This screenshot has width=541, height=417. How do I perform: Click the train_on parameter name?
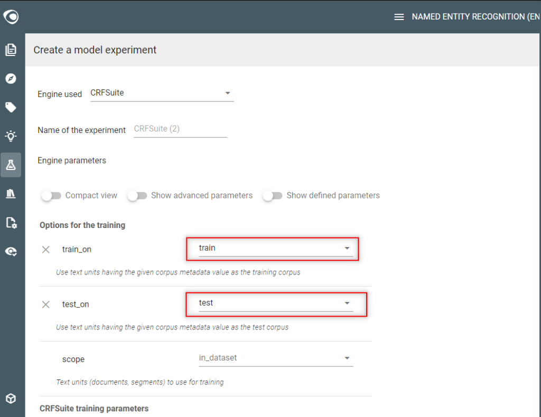pyautogui.click(x=77, y=250)
